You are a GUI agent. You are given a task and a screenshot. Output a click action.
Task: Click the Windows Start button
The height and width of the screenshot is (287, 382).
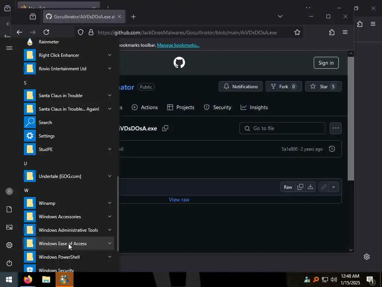[x=9, y=280]
